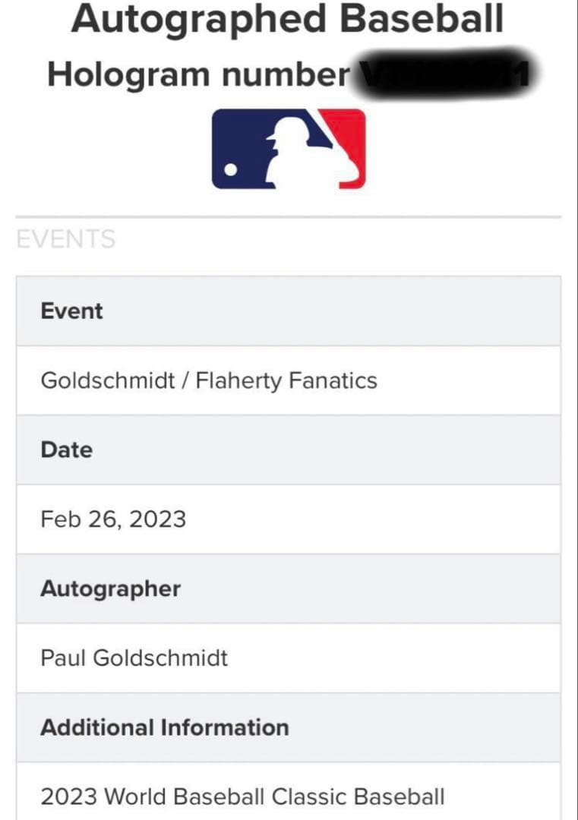The image size is (578, 820).
Task: Click the MLB logo
Action: 289,149
